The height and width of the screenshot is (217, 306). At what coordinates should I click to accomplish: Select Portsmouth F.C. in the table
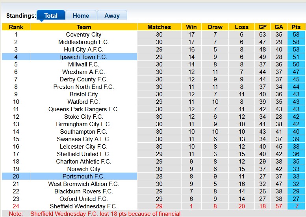pos(83,177)
